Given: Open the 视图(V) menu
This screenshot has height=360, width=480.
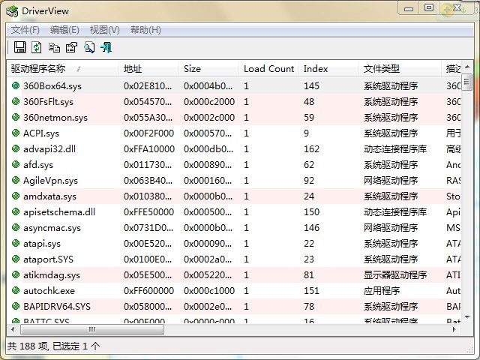Looking at the screenshot, I should point(104,30).
